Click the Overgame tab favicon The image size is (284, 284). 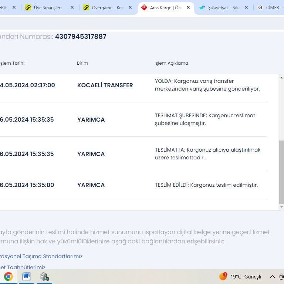click(86, 8)
